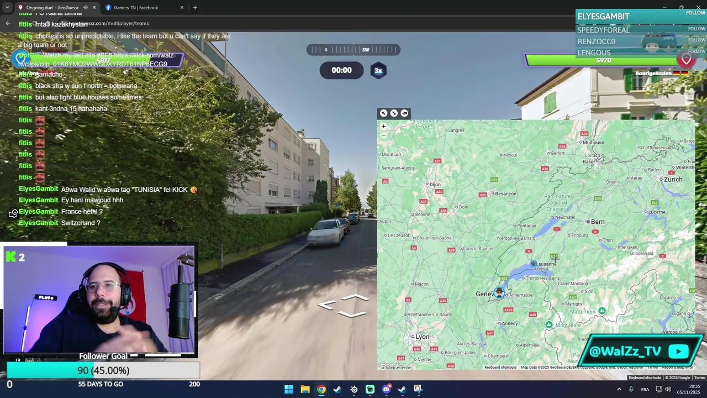Open Google Chrome from taskbar
707x398 pixels.
321,389
